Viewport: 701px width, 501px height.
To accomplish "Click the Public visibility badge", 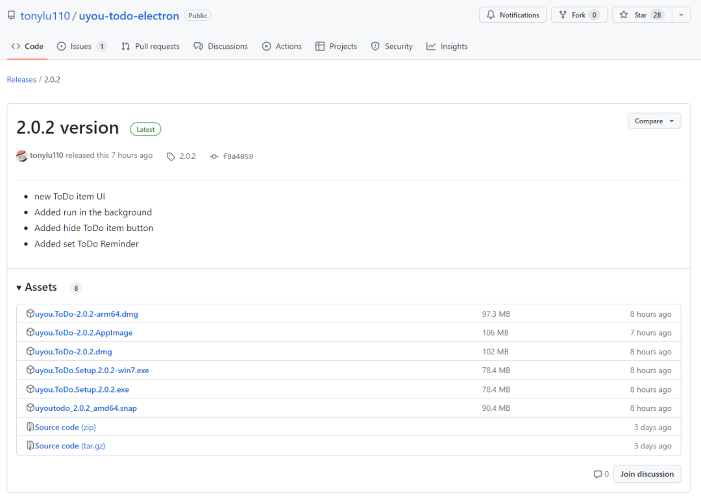I will [197, 16].
